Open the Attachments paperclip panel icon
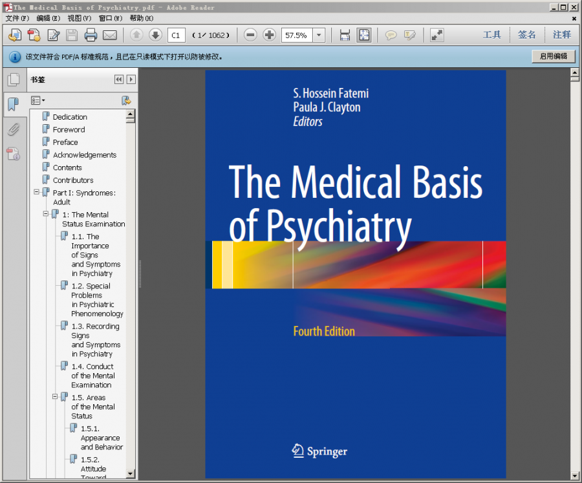Image resolution: width=582 pixels, height=483 pixels. point(14,129)
